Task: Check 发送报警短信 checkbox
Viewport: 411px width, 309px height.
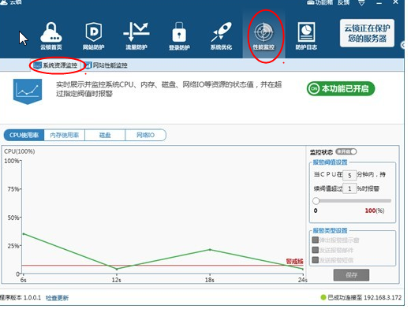Action: click(x=316, y=260)
